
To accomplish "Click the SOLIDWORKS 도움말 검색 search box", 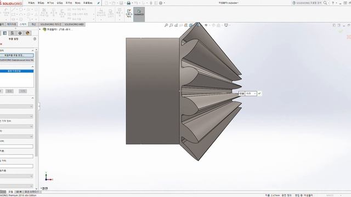I will (x=309, y=3).
